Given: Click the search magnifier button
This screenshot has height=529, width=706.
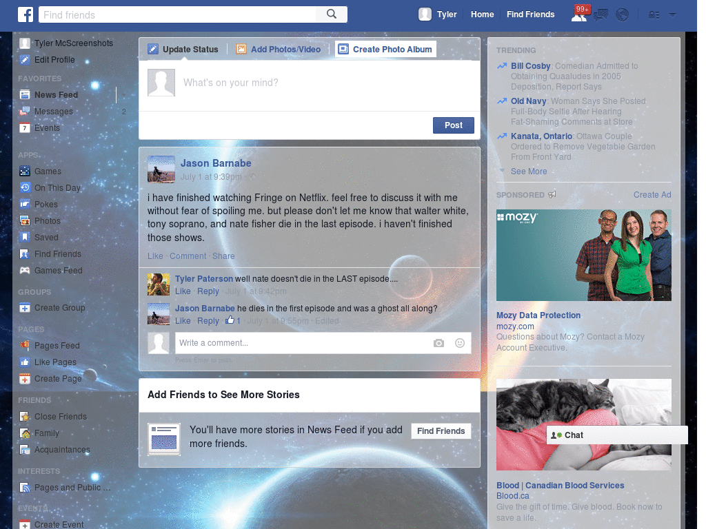Looking at the screenshot, I should [332, 14].
